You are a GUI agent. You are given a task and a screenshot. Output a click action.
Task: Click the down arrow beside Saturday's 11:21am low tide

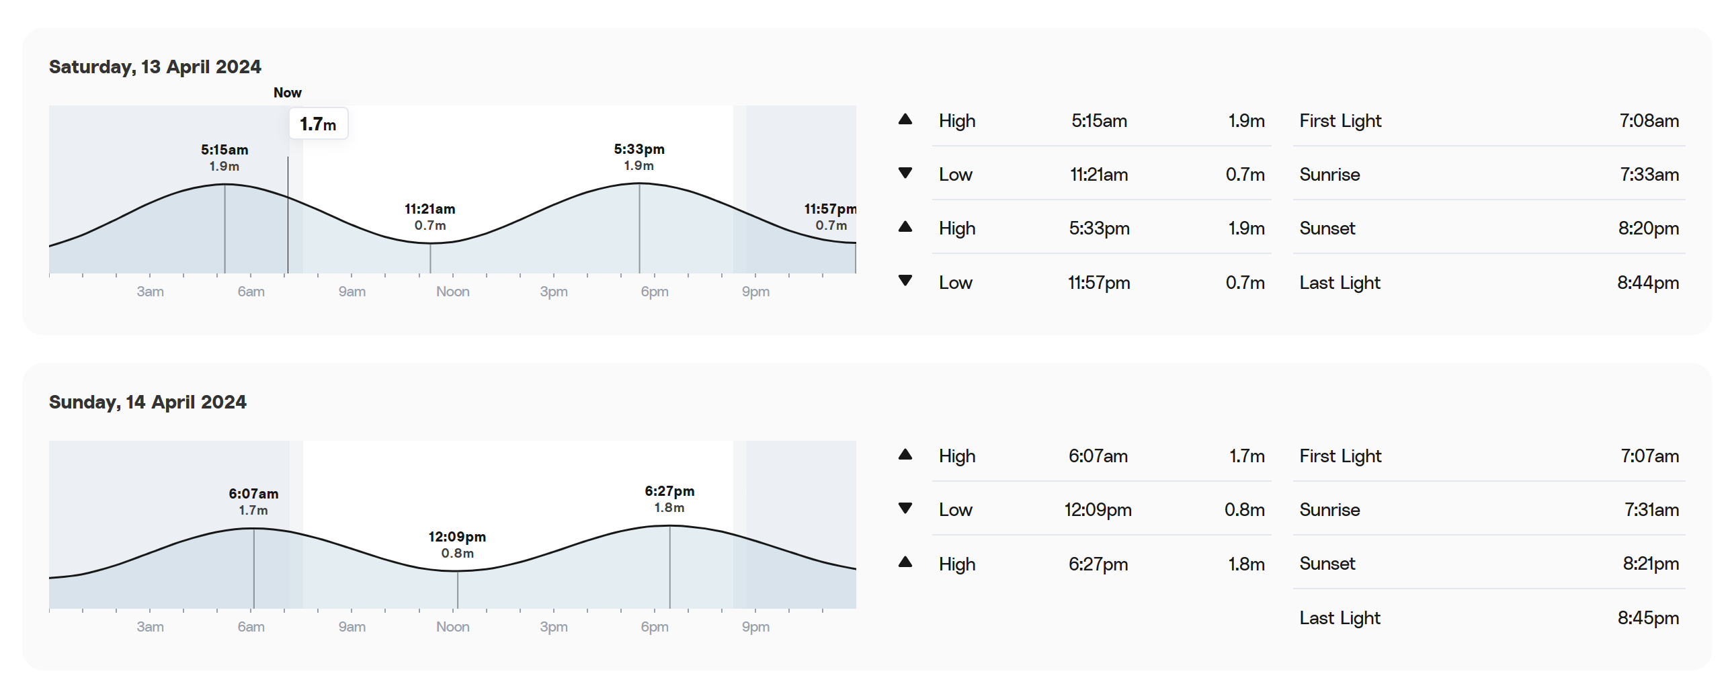[x=905, y=173]
